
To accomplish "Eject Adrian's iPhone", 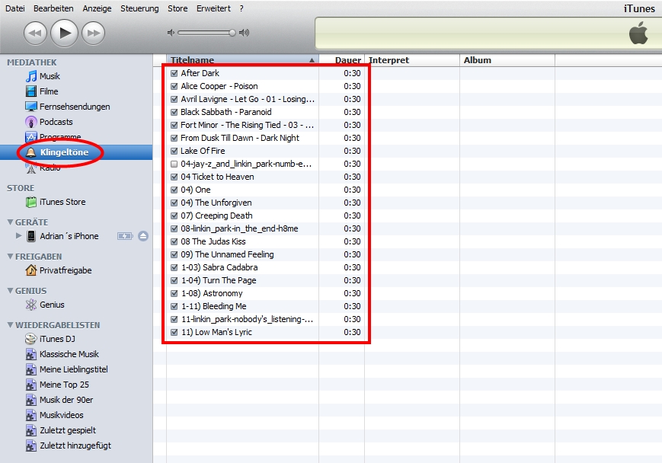I will [143, 236].
